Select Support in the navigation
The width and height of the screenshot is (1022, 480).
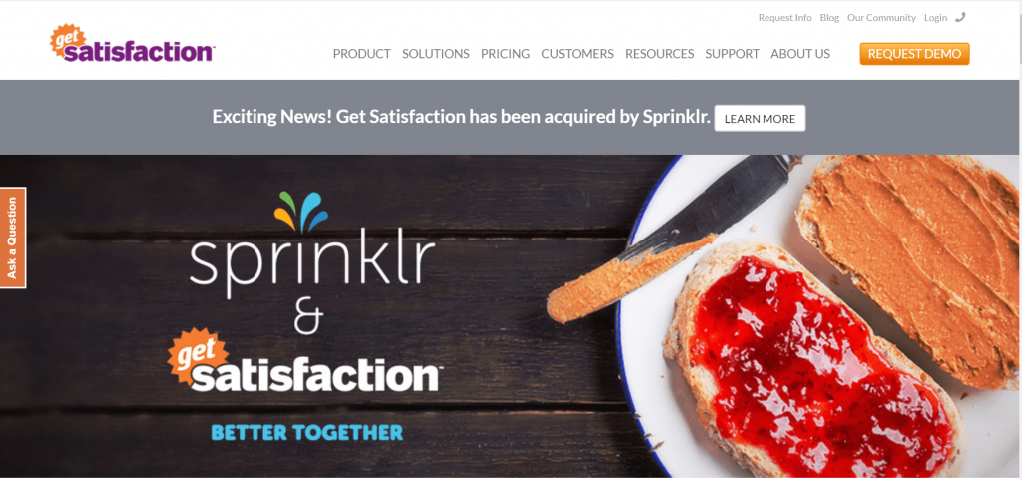click(732, 54)
